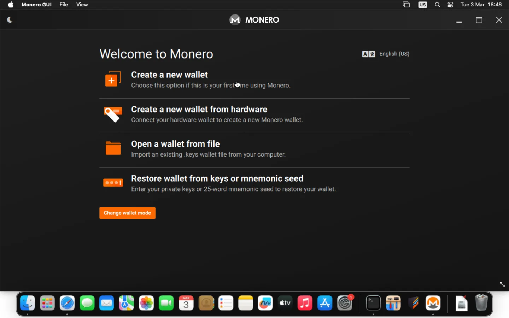509x318 pixels.
Task: Close the Monero window
Action: tap(499, 20)
